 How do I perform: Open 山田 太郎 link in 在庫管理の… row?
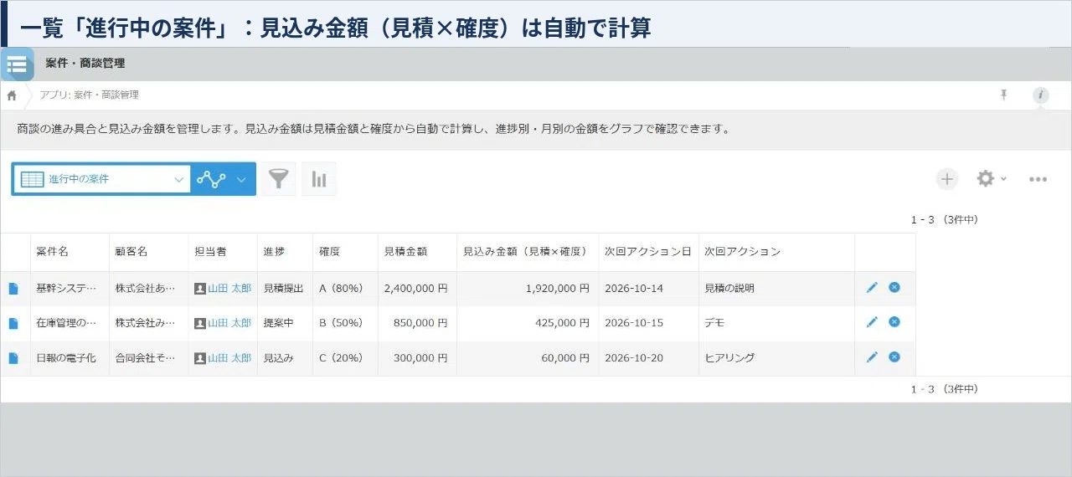[229, 323]
